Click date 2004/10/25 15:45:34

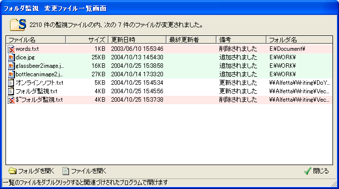click(137, 83)
